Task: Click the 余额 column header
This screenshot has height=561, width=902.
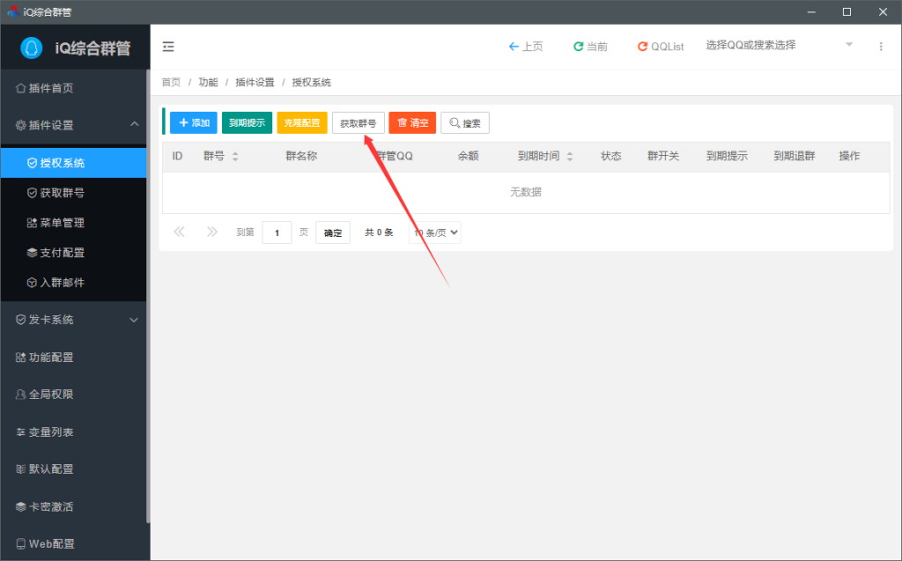Action: (x=469, y=156)
